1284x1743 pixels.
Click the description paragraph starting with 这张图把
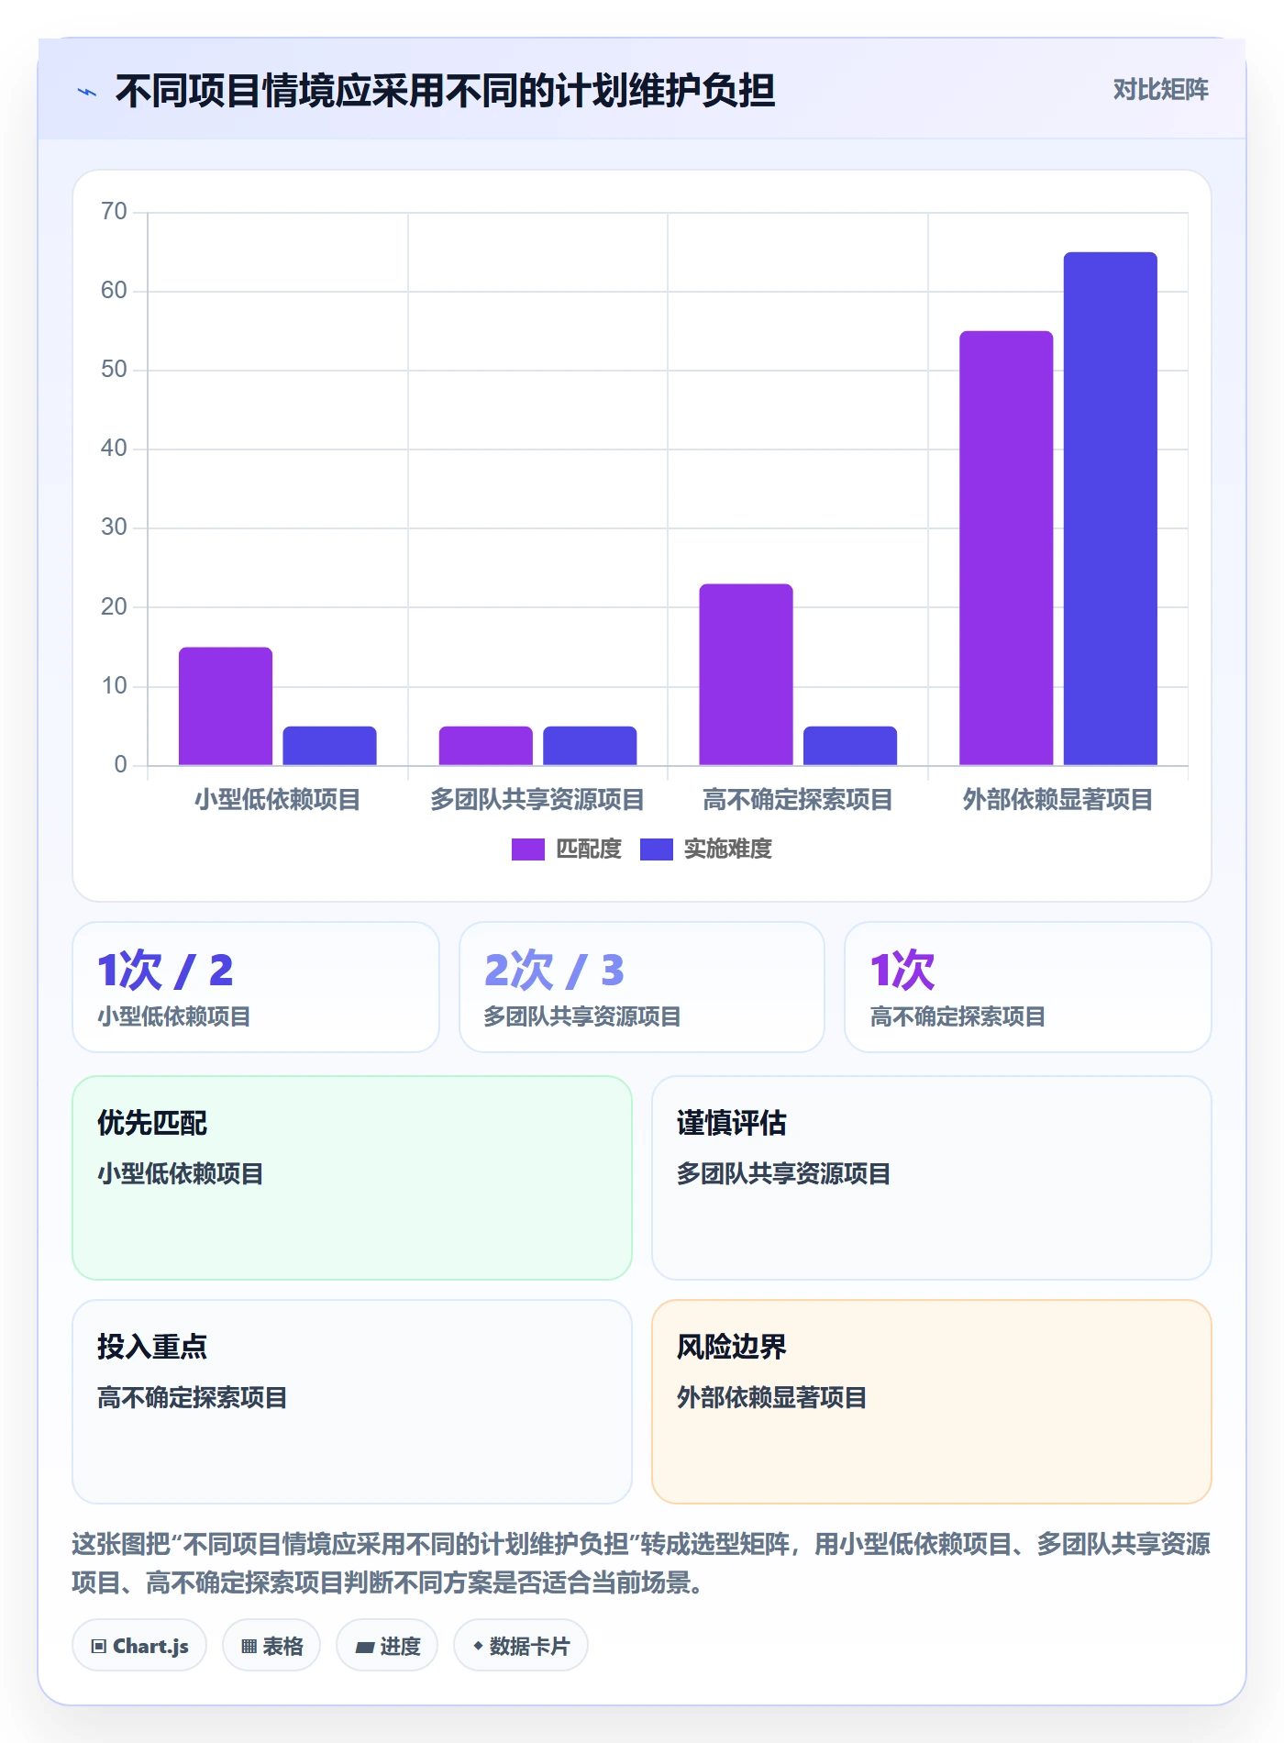coord(641,1563)
